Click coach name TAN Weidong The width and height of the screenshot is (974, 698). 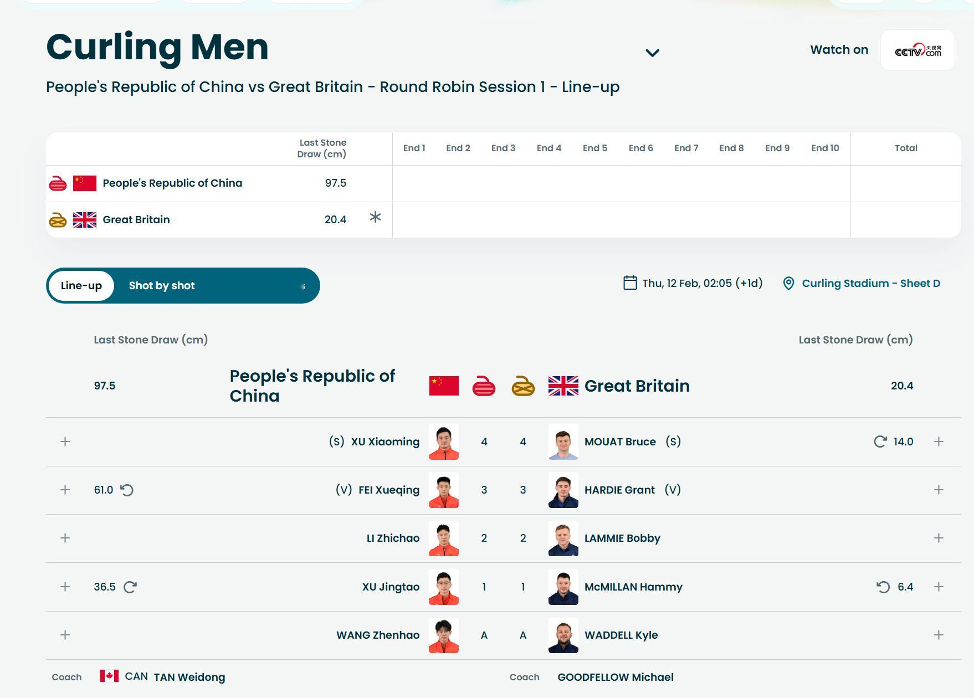(189, 677)
